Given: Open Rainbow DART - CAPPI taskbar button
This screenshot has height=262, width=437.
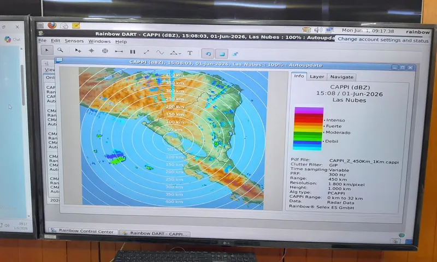Looking at the screenshot, I should (x=155, y=234).
